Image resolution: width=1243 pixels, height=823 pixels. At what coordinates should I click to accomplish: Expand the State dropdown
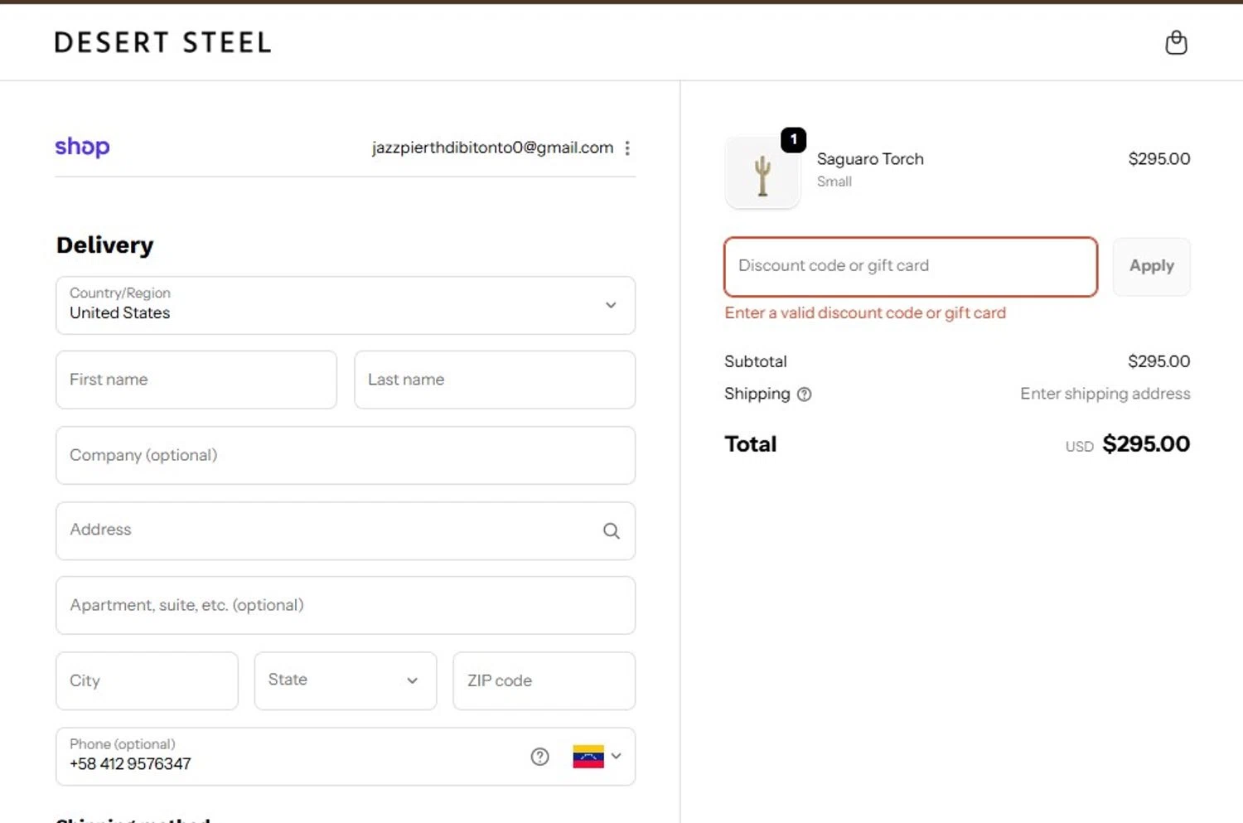(346, 680)
